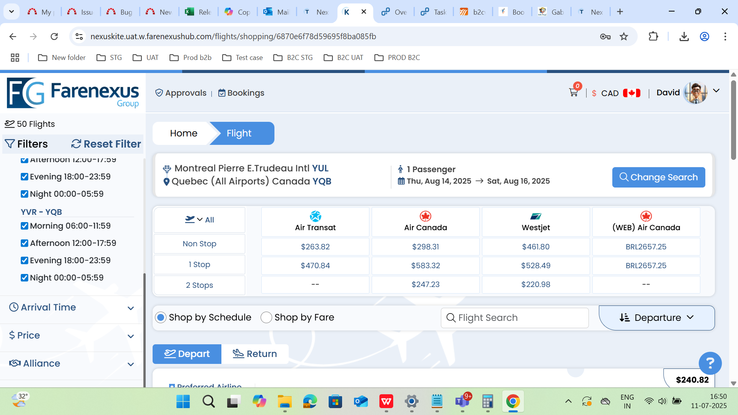Open the password manager key icon
738x415 pixels.
605,37
